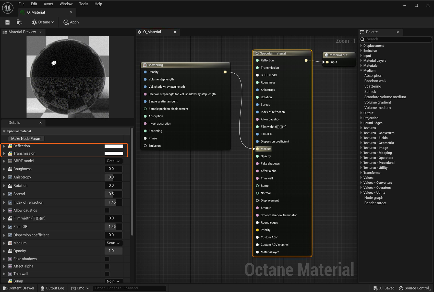This screenshot has height=292, width=434.
Task: Toggle the Fake shadows checkbox
Action: click(x=107, y=259)
